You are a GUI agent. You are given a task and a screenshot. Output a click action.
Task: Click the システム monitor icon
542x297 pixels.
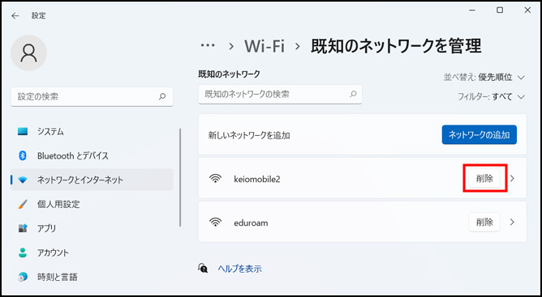pos(23,132)
